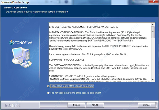Screen dimensions: 159x110
Task: Click the 'SOFTWARE PRODUCT LICENSE' line
Action: pos(67,60)
